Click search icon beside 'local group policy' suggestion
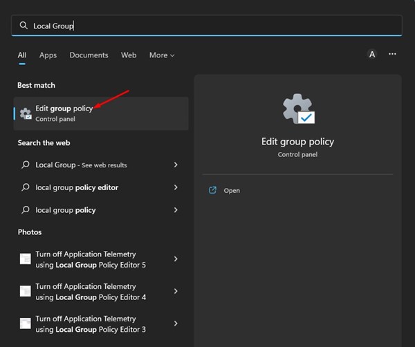 tap(26, 209)
